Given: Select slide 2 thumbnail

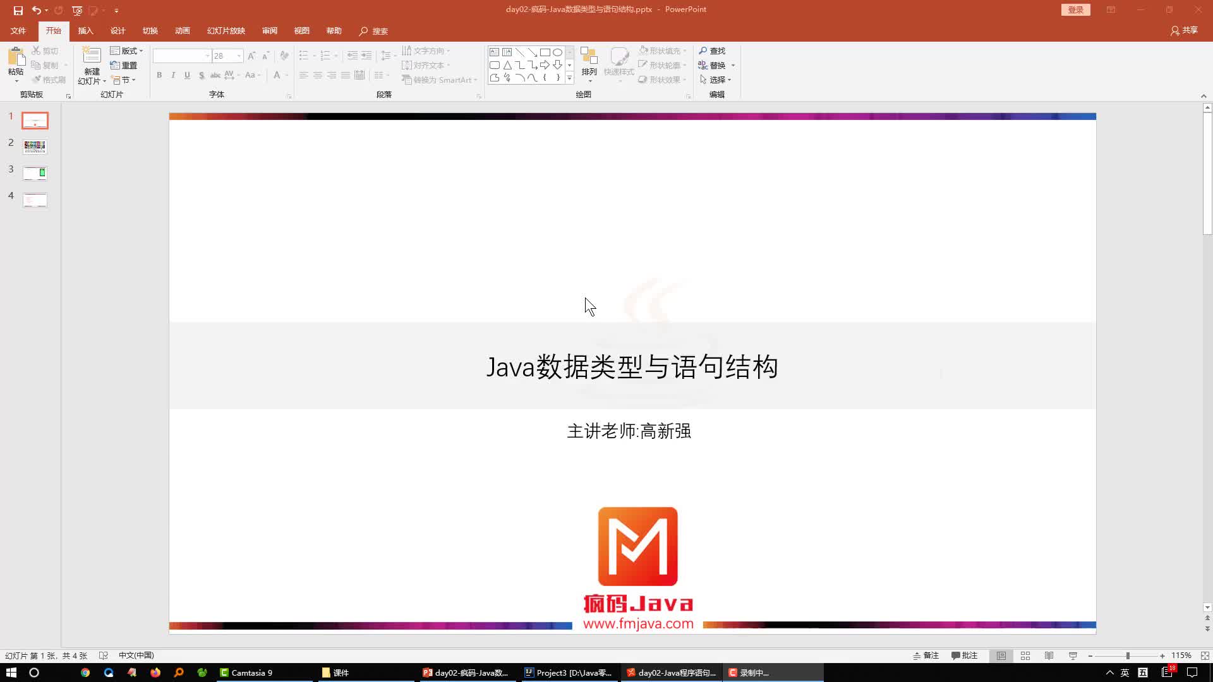Looking at the screenshot, I should 35,147.
